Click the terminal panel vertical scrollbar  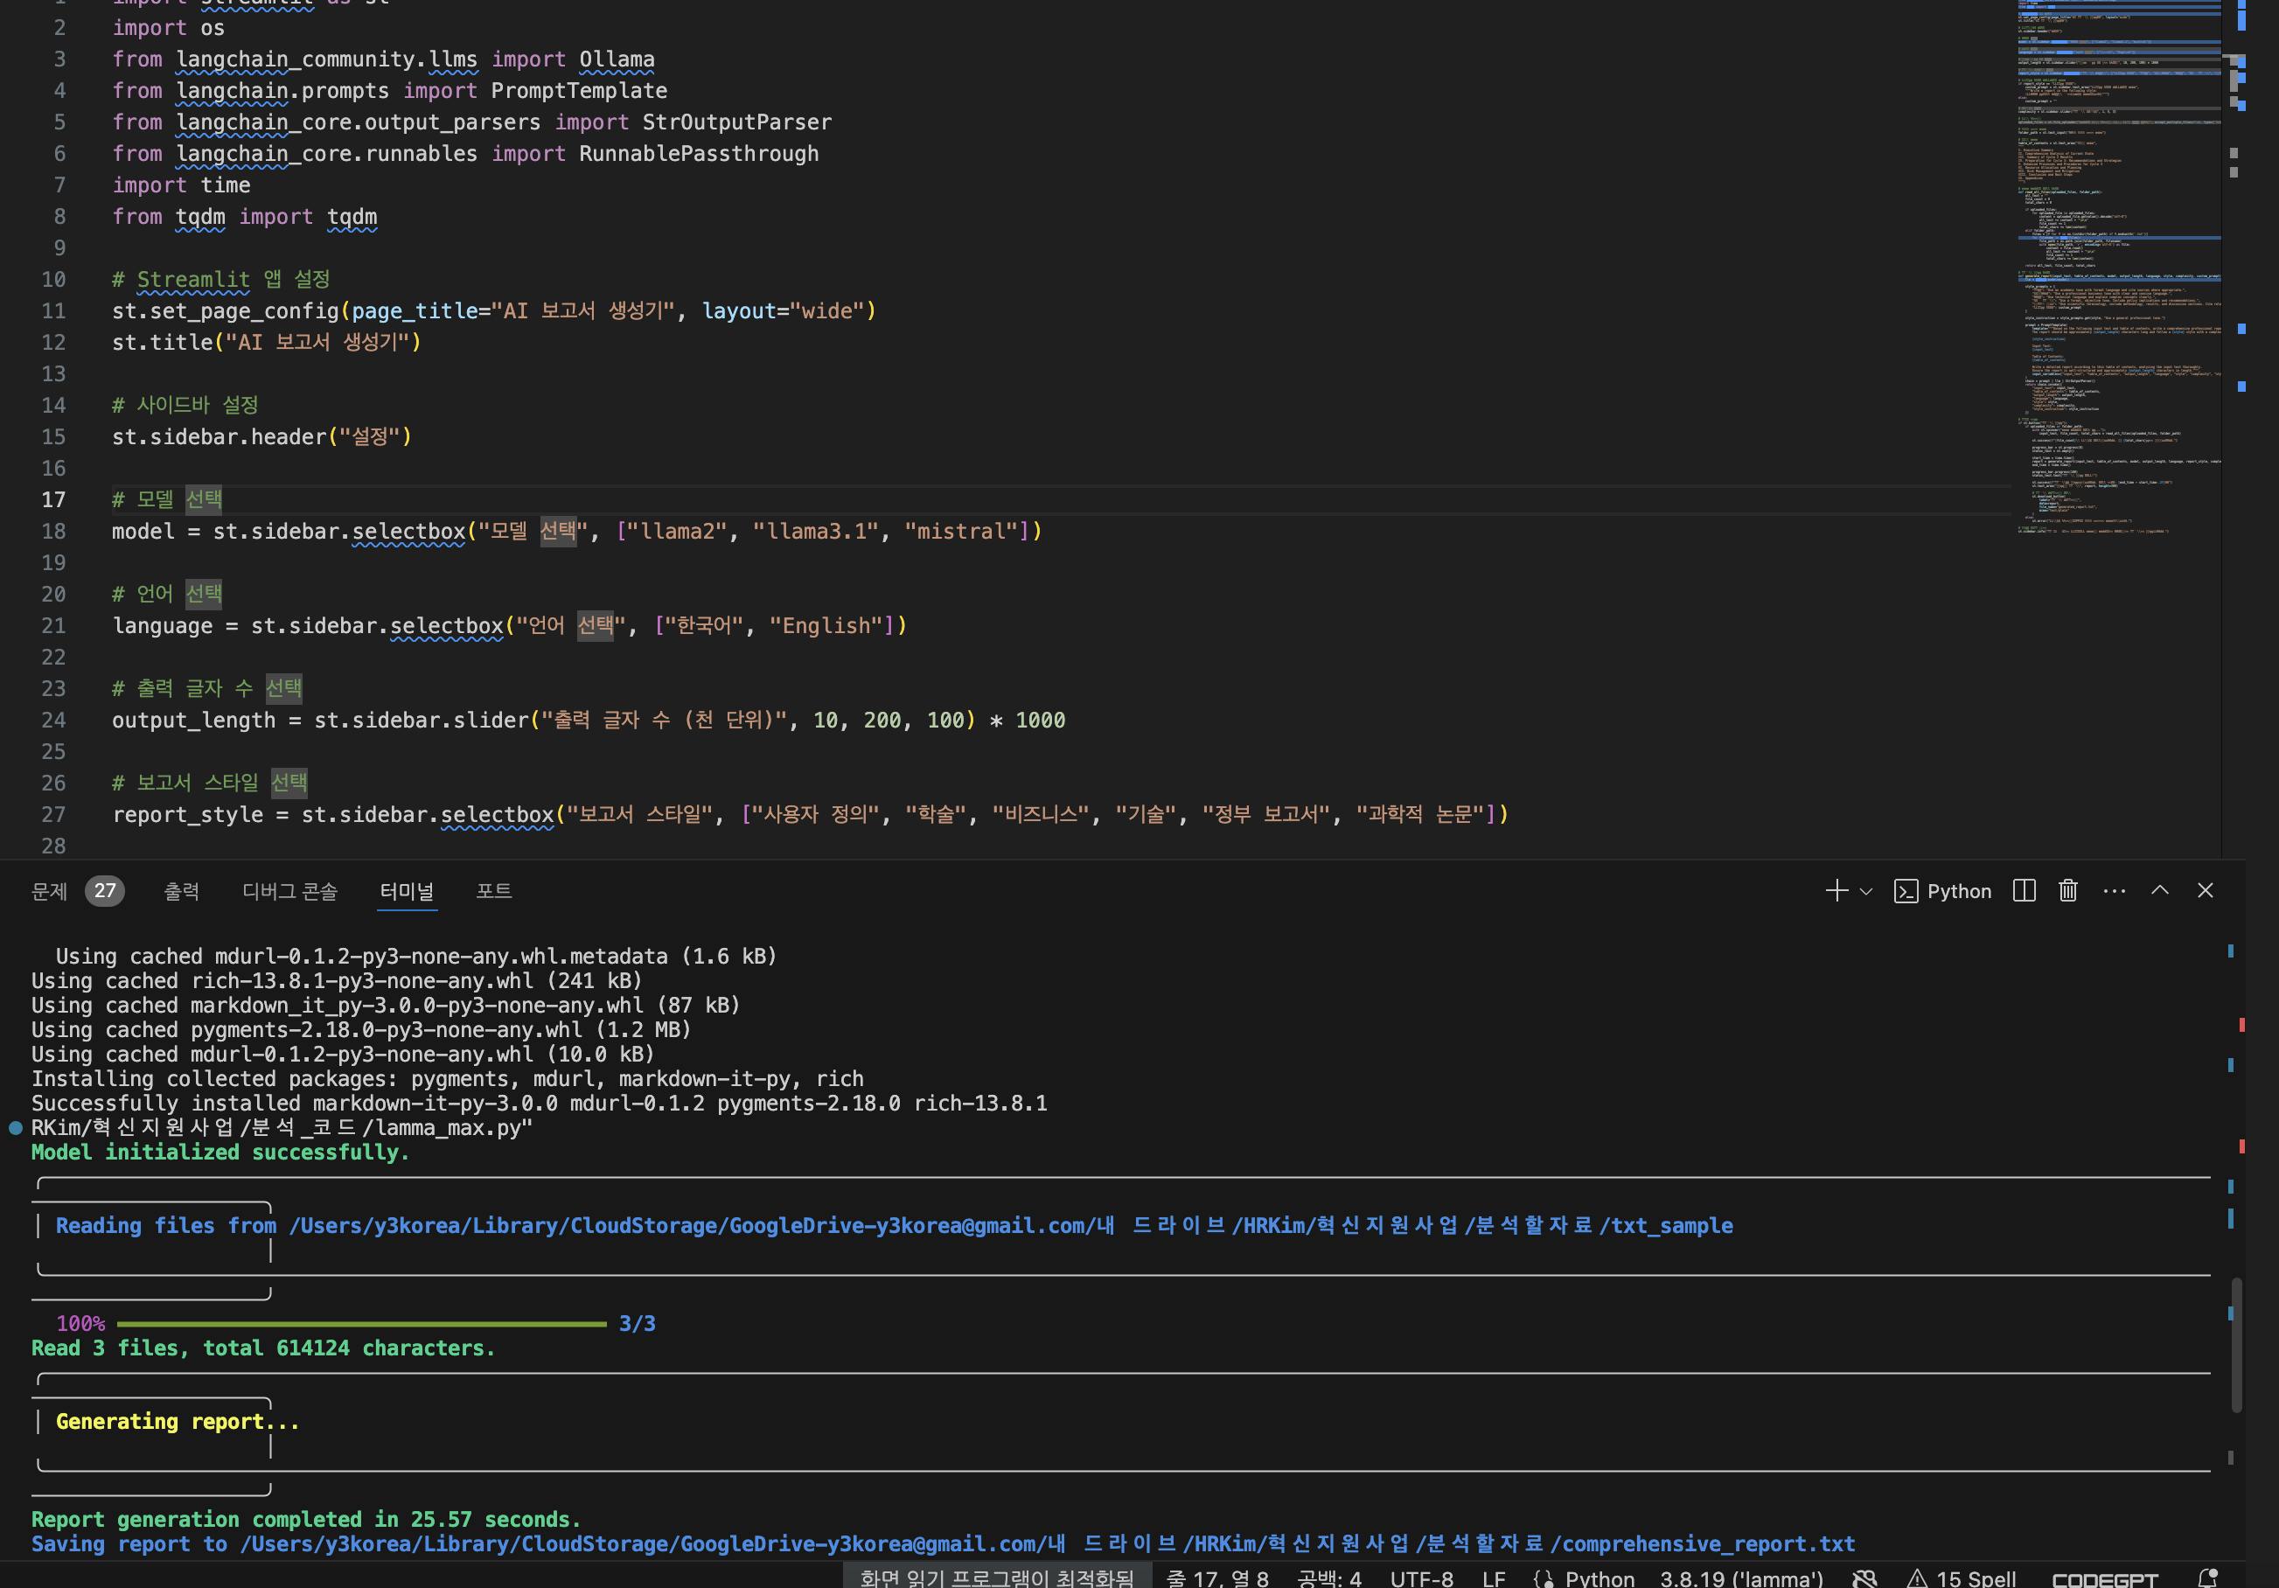[2236, 1345]
